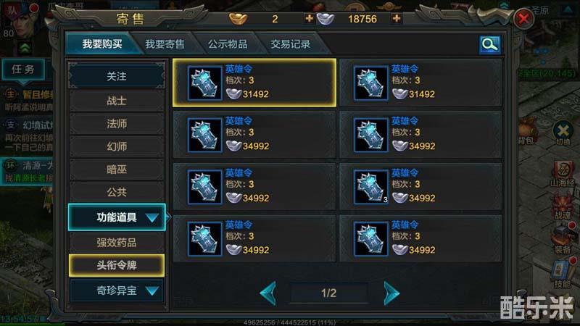Screen dimensions: 580x326
Task: Open 装备 equipment icon on right
Action: tap(563, 239)
